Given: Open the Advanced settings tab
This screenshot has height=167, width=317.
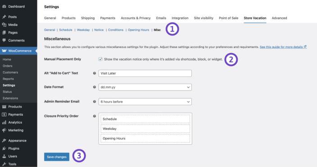Looking at the screenshot, I should point(279,18).
